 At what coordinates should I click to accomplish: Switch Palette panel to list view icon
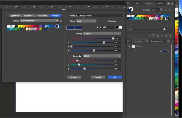(x=166, y=10)
